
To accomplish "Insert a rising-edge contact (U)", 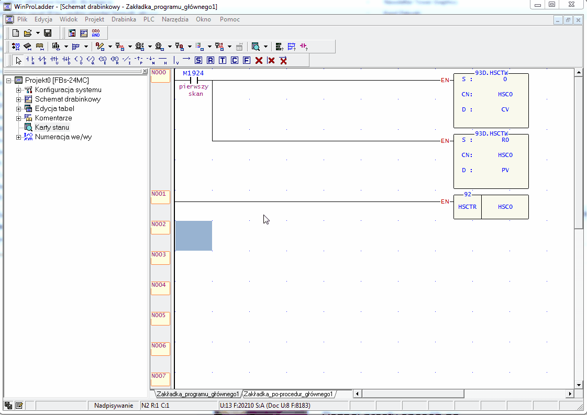I will pos(54,60).
